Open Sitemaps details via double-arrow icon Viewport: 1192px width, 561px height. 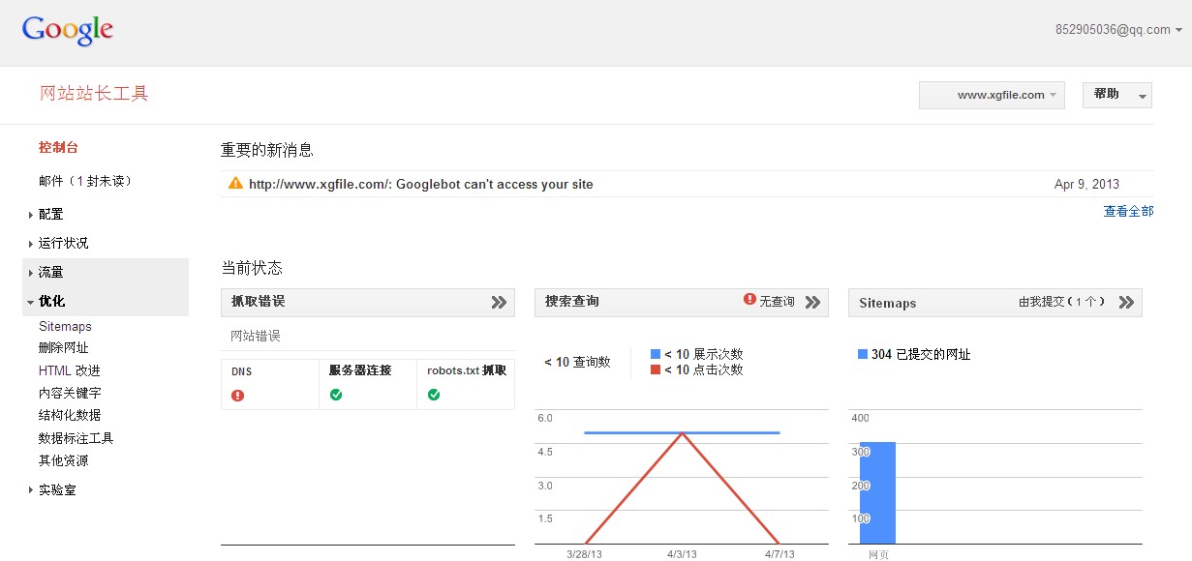[1126, 303]
